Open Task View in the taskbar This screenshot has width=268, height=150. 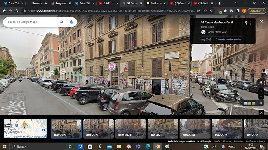tap(70, 147)
